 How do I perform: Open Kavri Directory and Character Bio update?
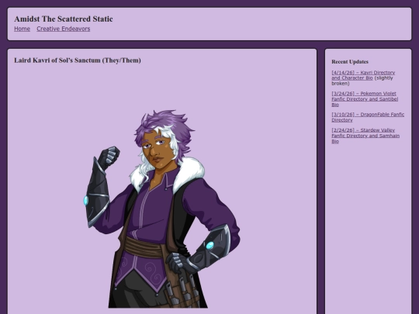click(363, 75)
